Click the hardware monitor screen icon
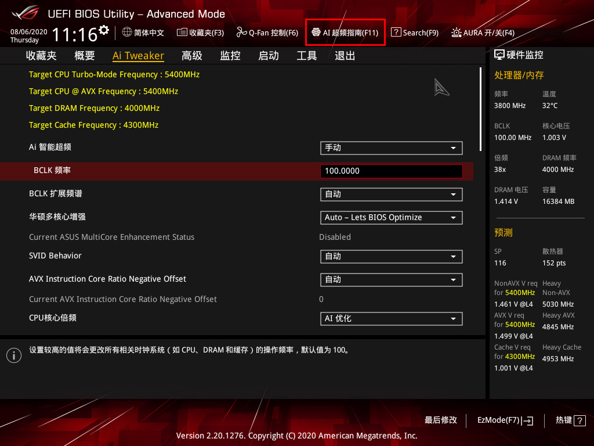Viewport: 594px width, 446px height. (499, 55)
